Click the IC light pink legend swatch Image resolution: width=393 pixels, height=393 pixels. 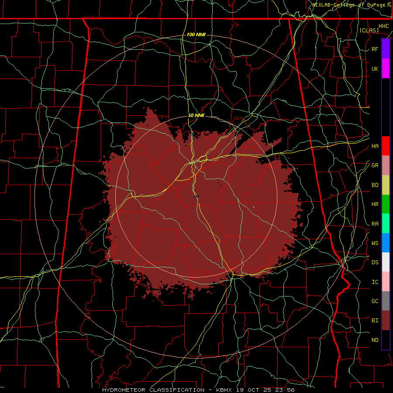[x=386, y=282]
